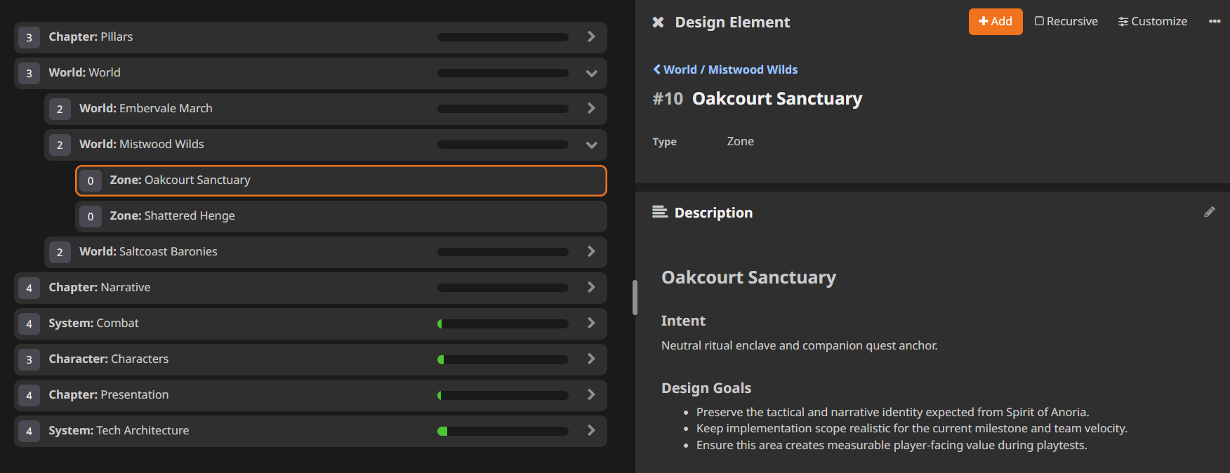Click the pencil edit icon for Description
The width and height of the screenshot is (1230, 473).
click(x=1209, y=212)
